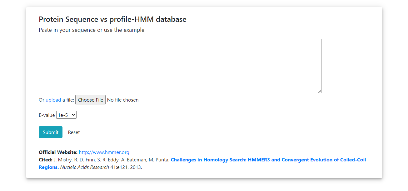Open the E-value dropdown showing 1e-5

click(66, 115)
